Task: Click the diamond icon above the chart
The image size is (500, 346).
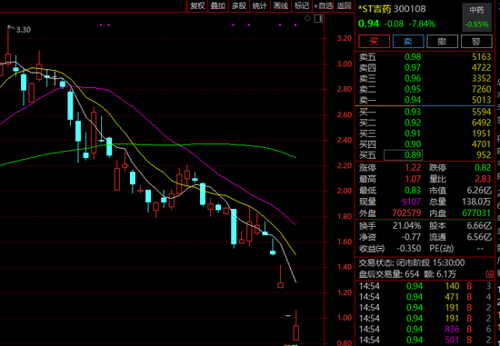Action: tap(307, 18)
